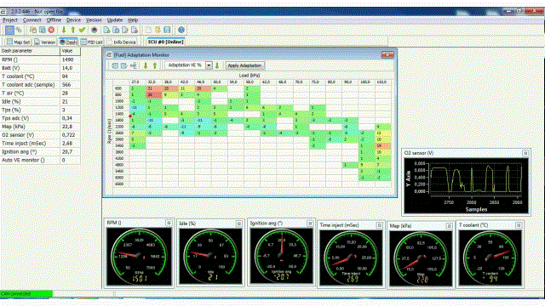Click the green up arrow in Adaptation Monitor toolbar

(x=155, y=65)
